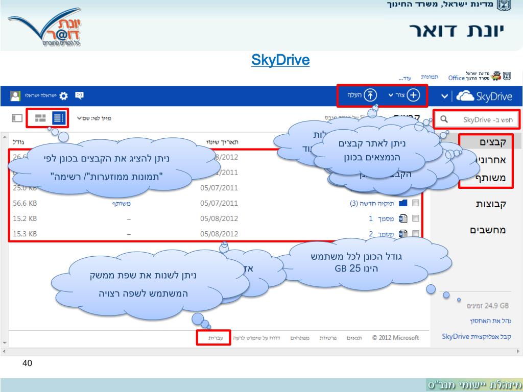The height and width of the screenshot is (392, 523).
Task: Open the תיקיה חדשה (3) folder link
Action: pos(372,203)
